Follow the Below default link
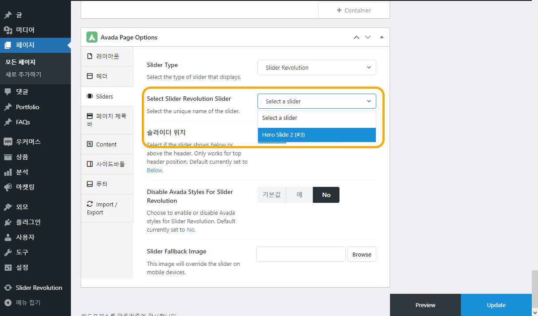This screenshot has width=538, height=316. coord(155,170)
